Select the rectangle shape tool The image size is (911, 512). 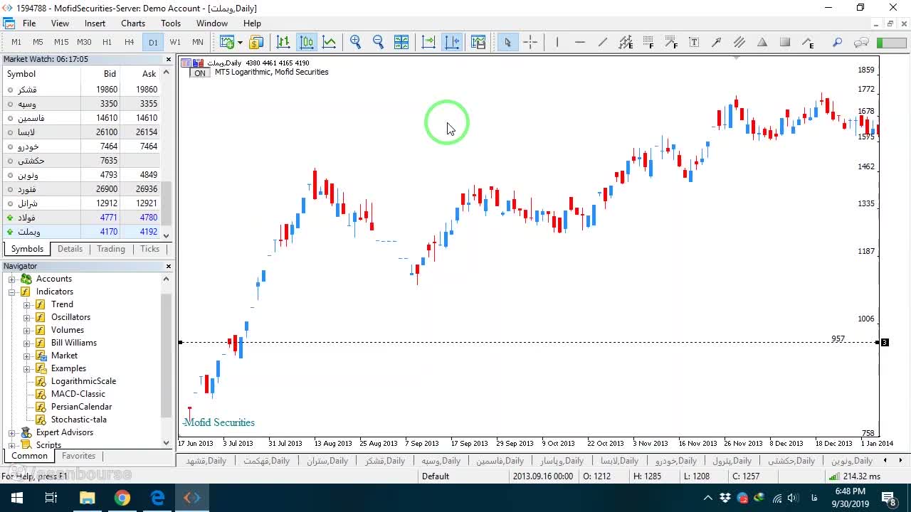point(785,42)
